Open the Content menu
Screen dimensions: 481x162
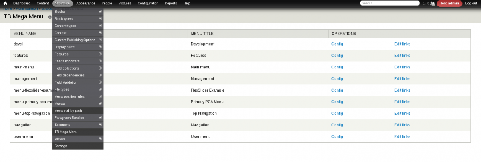[x=42, y=3]
